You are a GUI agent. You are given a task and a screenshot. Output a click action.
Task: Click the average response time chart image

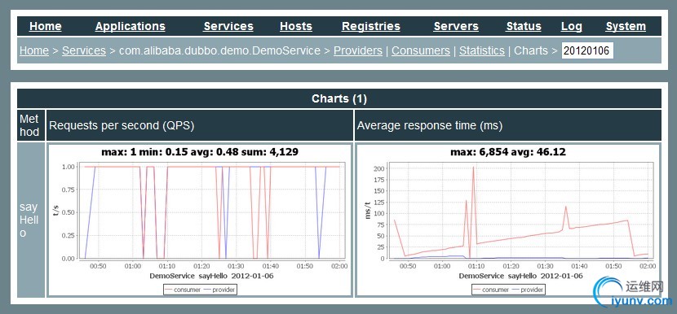point(507,220)
